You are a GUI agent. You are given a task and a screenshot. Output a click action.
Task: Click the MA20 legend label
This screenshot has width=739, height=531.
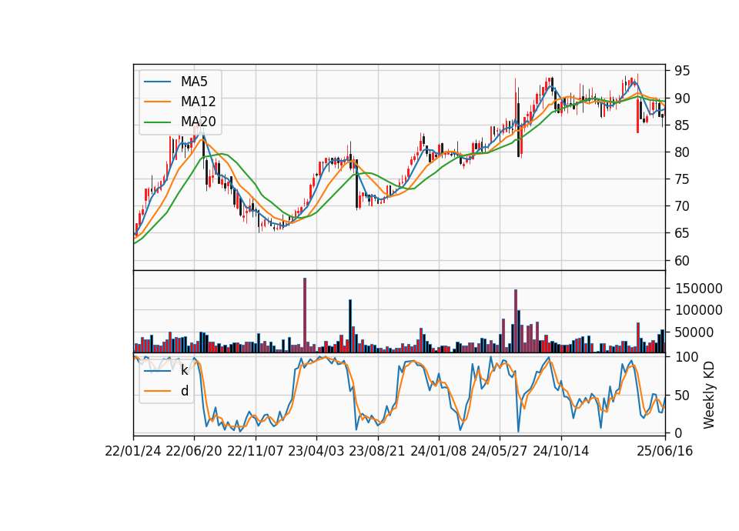click(x=198, y=122)
